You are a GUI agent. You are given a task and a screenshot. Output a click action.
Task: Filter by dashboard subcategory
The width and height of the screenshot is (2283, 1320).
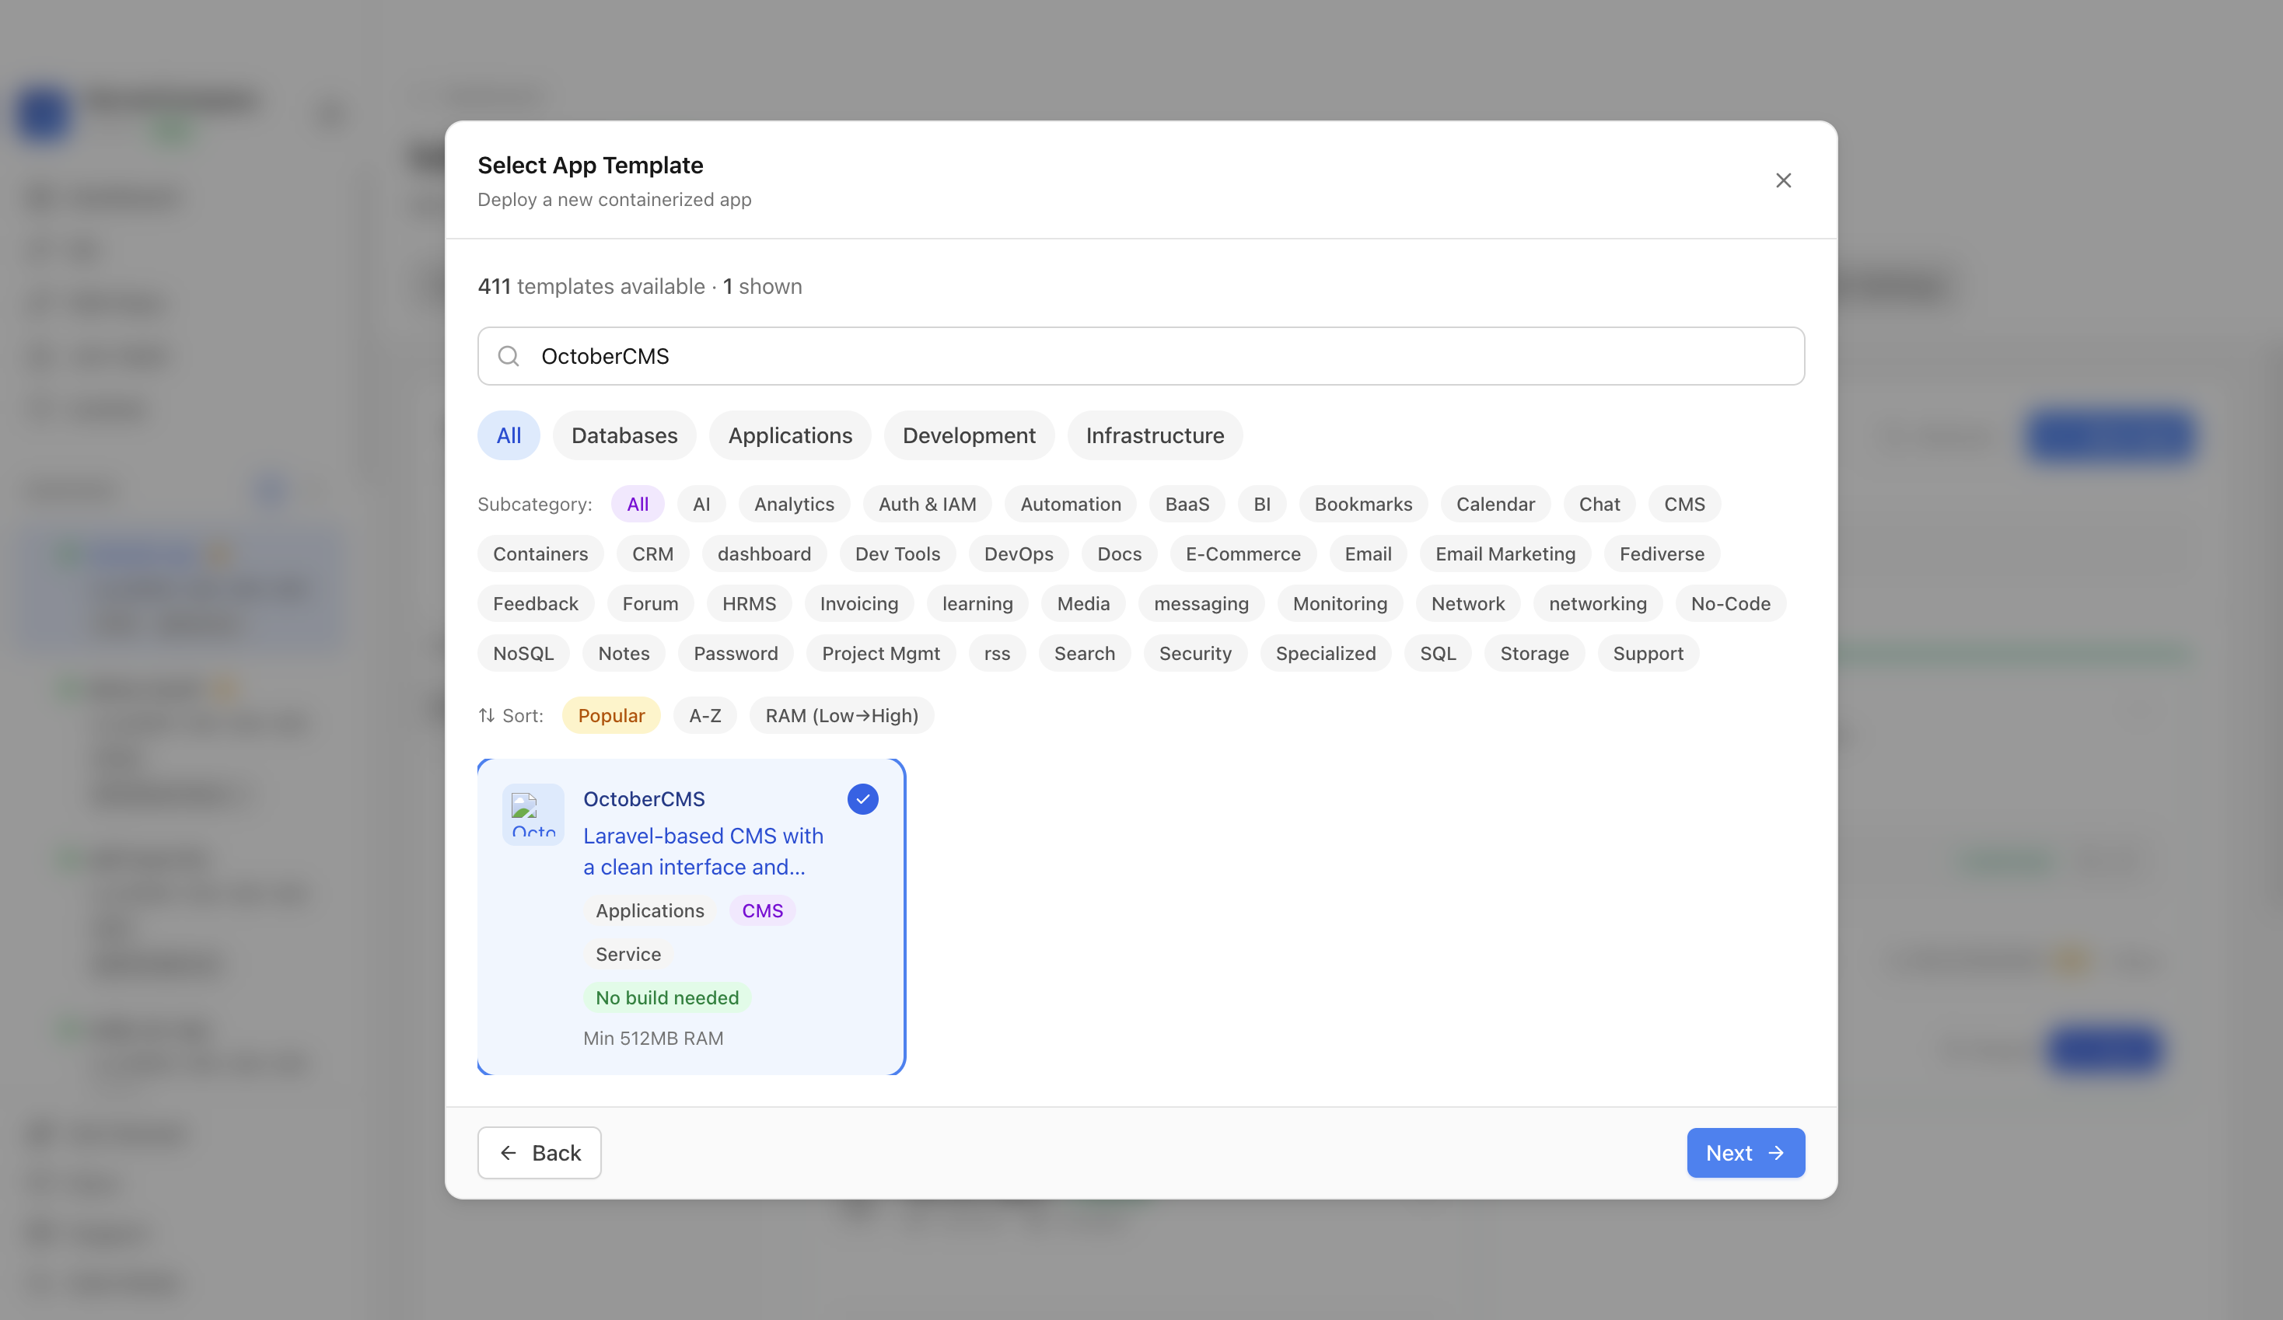click(x=764, y=553)
